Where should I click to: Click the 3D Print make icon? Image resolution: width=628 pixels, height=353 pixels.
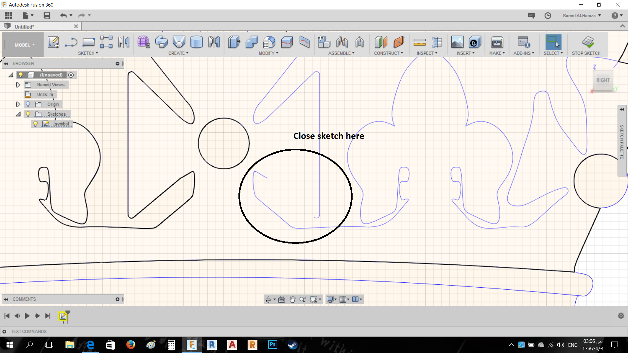[x=497, y=42]
